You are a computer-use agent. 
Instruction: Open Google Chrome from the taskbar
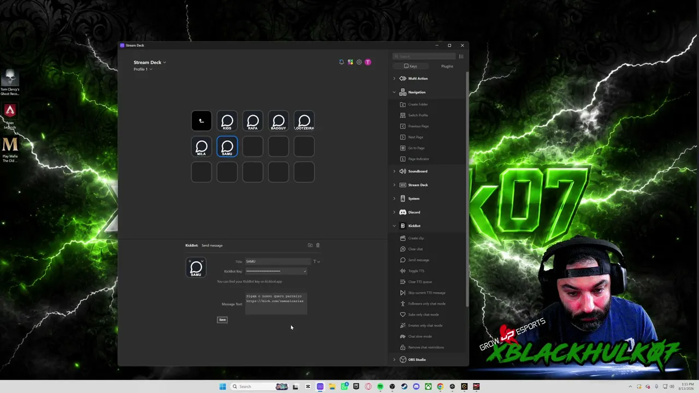[x=440, y=386]
